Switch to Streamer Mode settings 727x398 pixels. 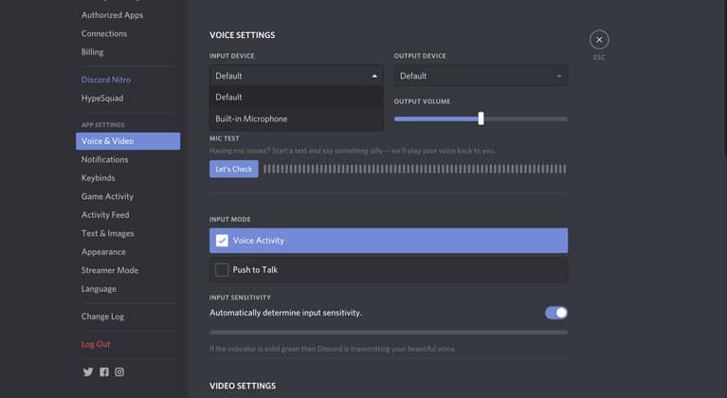click(x=109, y=270)
